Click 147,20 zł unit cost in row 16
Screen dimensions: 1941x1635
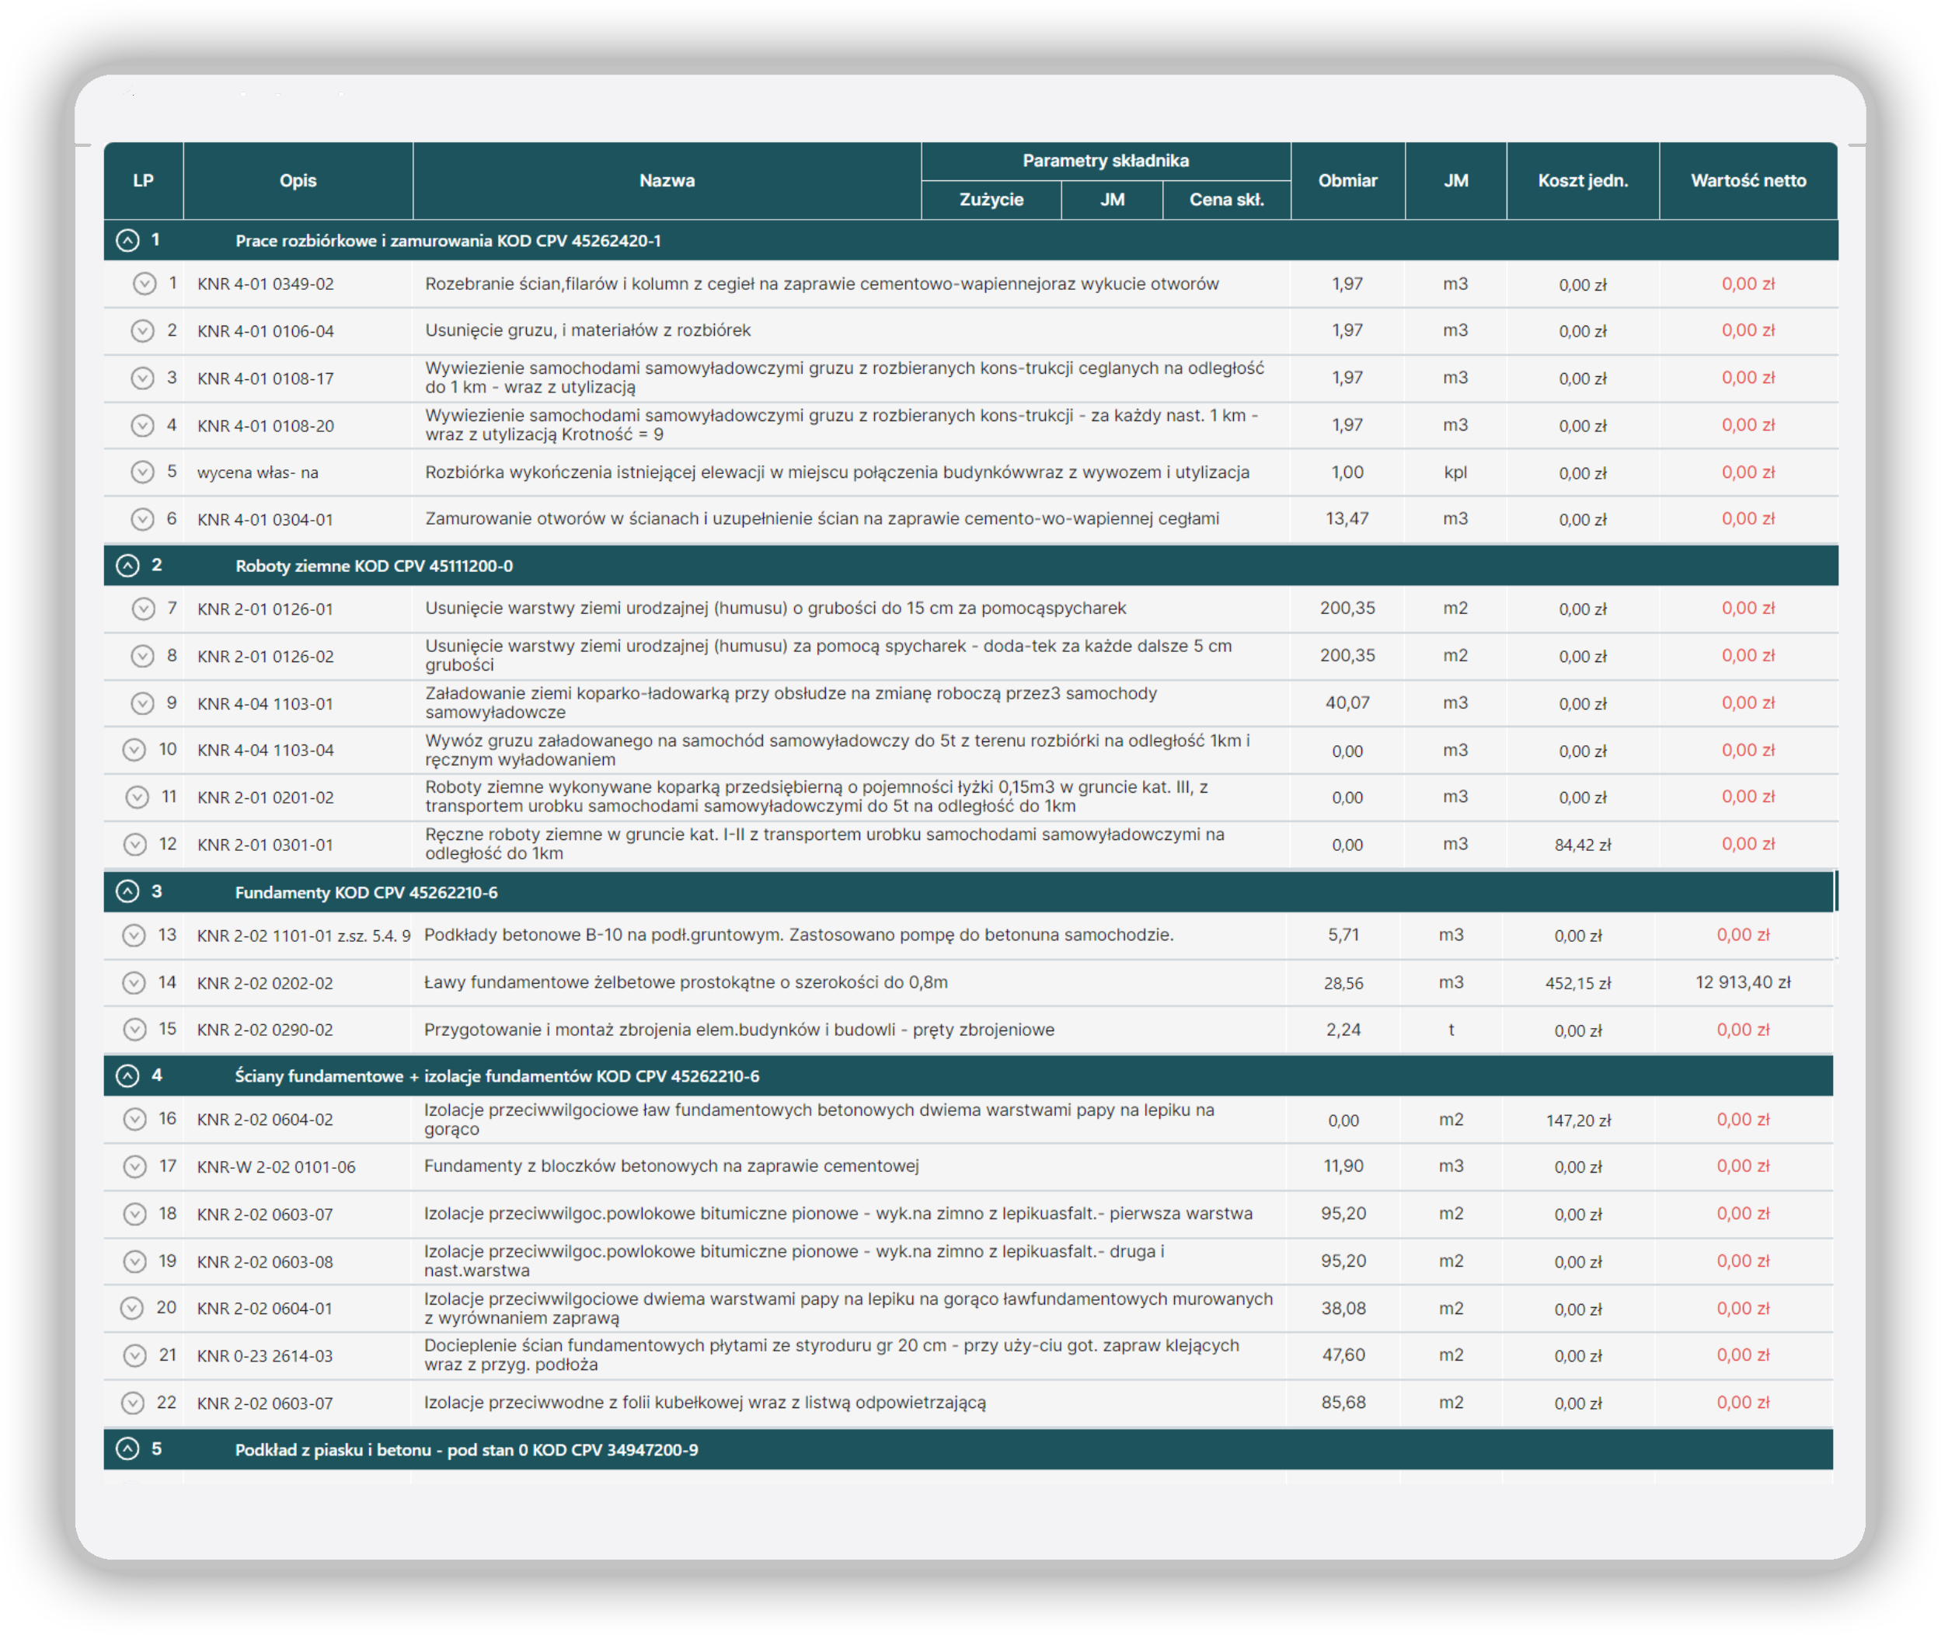point(1577,1121)
